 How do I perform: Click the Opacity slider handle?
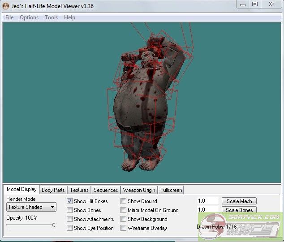(54, 225)
